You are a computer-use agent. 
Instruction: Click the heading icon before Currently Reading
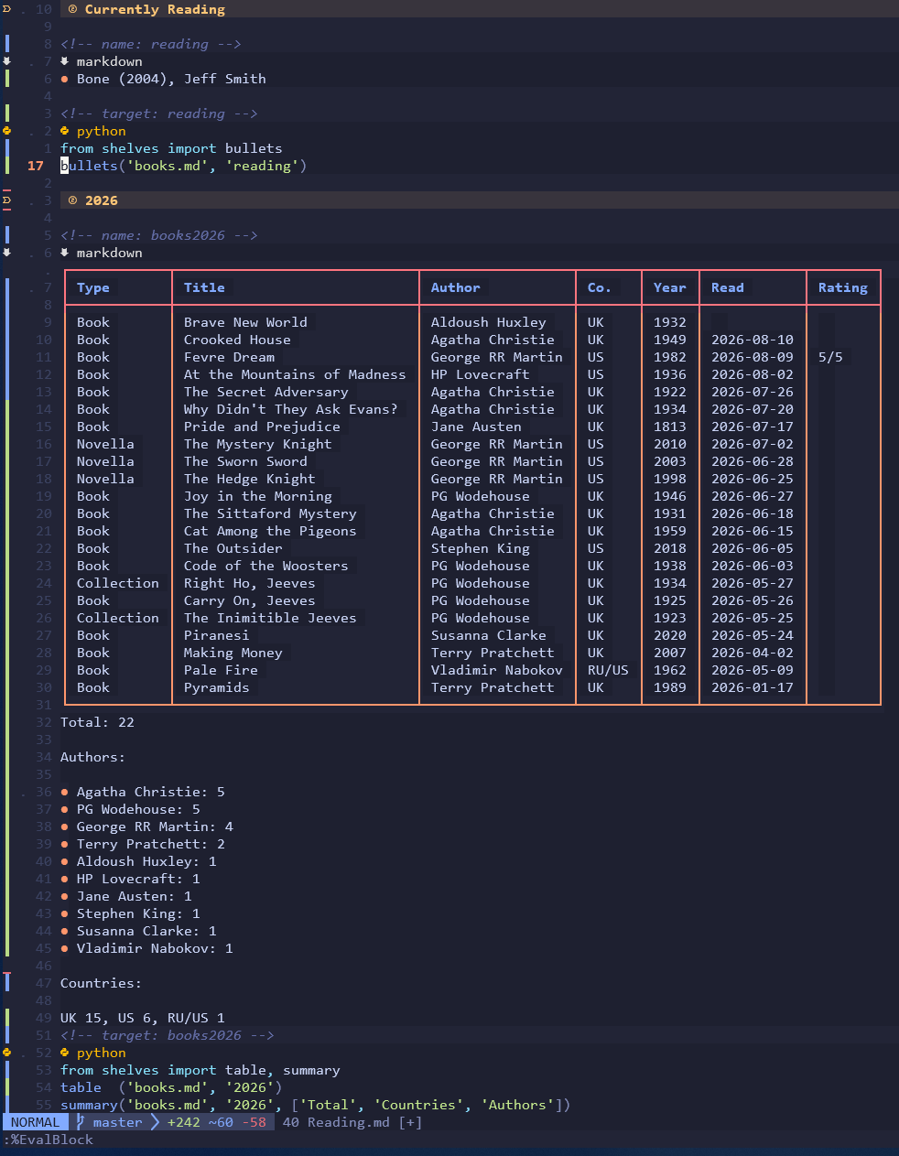point(72,9)
